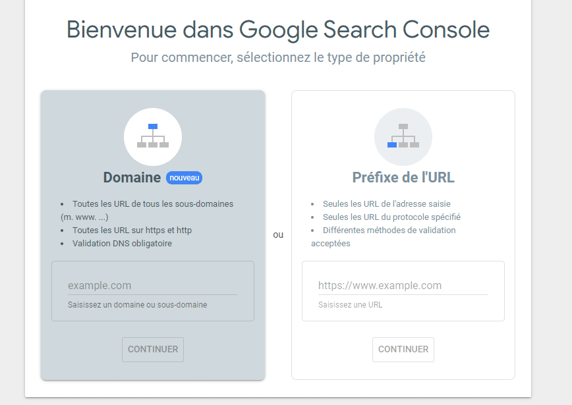Click "Seules les URL de l'adresse saisie" bullet
The width and height of the screenshot is (572, 405).
pos(386,204)
